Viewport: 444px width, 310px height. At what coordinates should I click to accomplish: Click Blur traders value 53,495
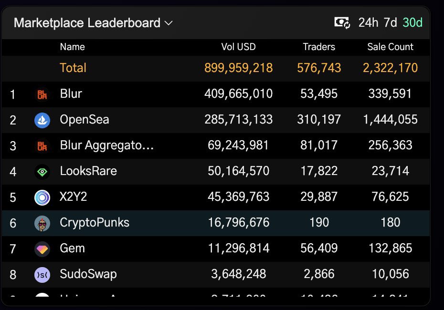click(319, 93)
